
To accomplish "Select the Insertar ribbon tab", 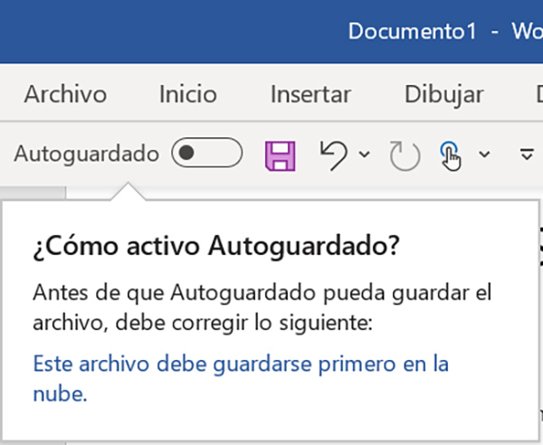I will 311,94.
